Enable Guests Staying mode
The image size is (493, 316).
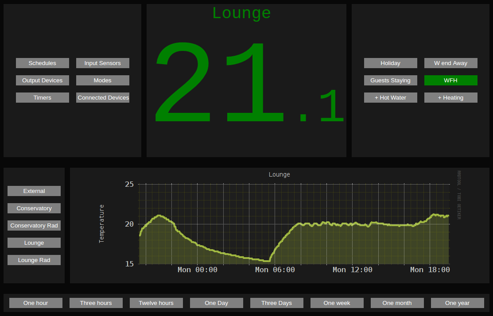390,80
